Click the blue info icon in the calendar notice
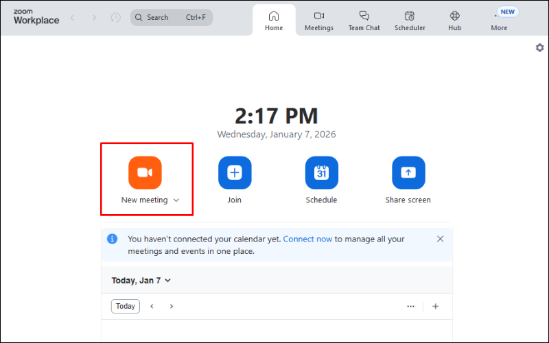This screenshot has width=549, height=343. 112,239
